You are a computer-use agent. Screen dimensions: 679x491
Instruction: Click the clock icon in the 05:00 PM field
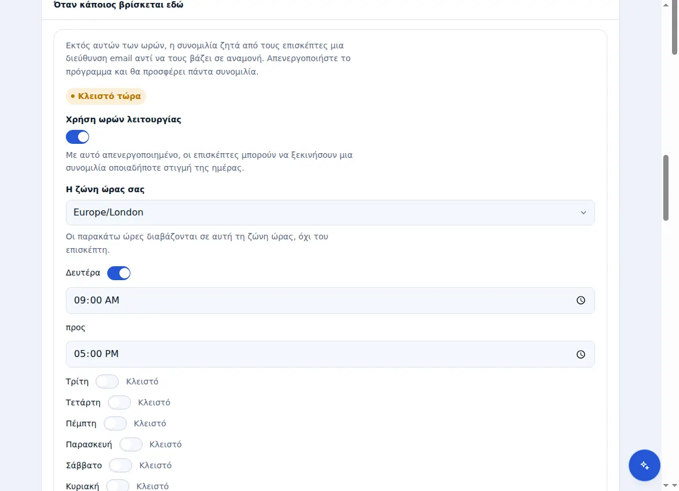(581, 355)
